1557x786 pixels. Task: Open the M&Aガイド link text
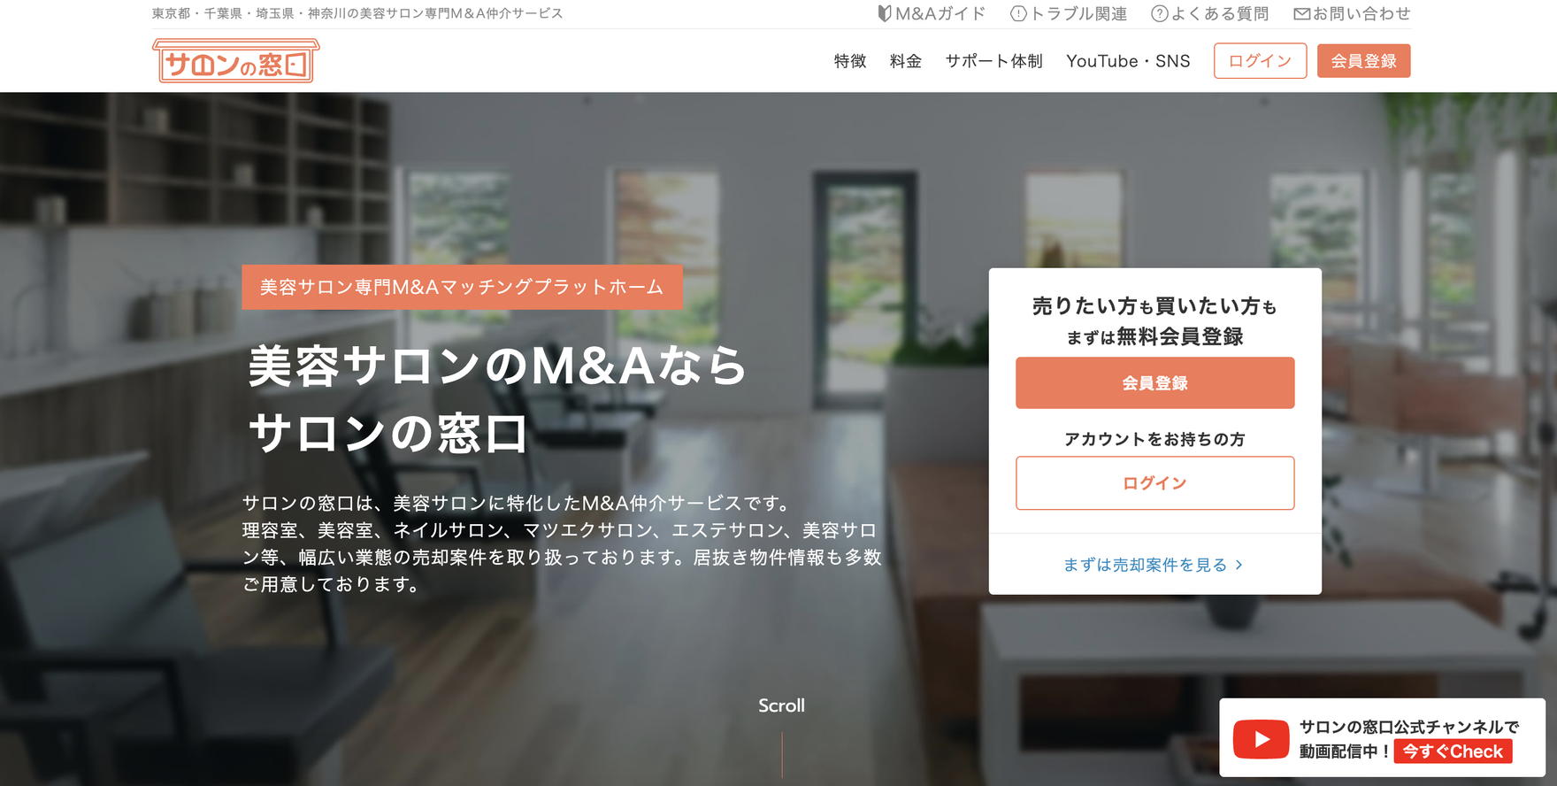coord(940,13)
